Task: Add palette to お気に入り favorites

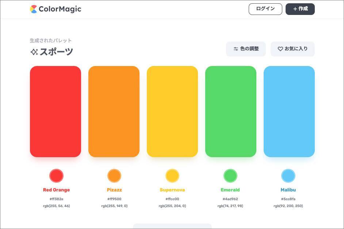Action: (x=293, y=49)
